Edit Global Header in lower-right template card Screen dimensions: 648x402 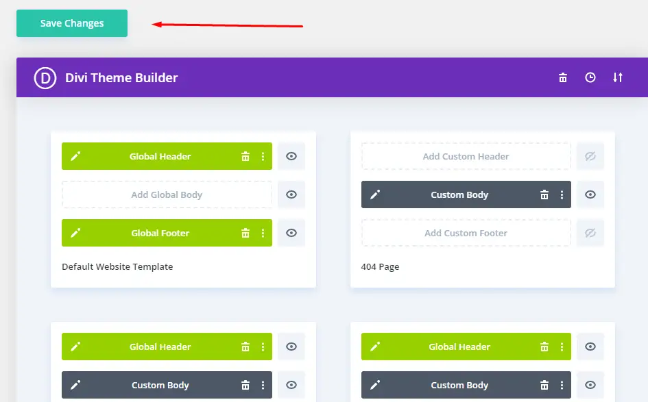point(375,347)
